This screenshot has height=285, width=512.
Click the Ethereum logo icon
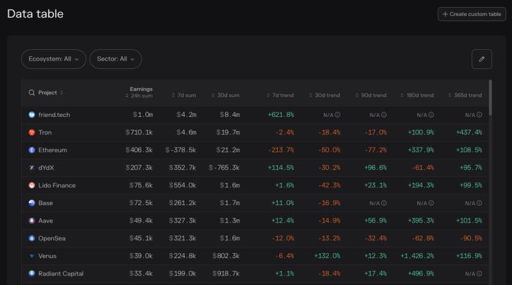point(31,150)
